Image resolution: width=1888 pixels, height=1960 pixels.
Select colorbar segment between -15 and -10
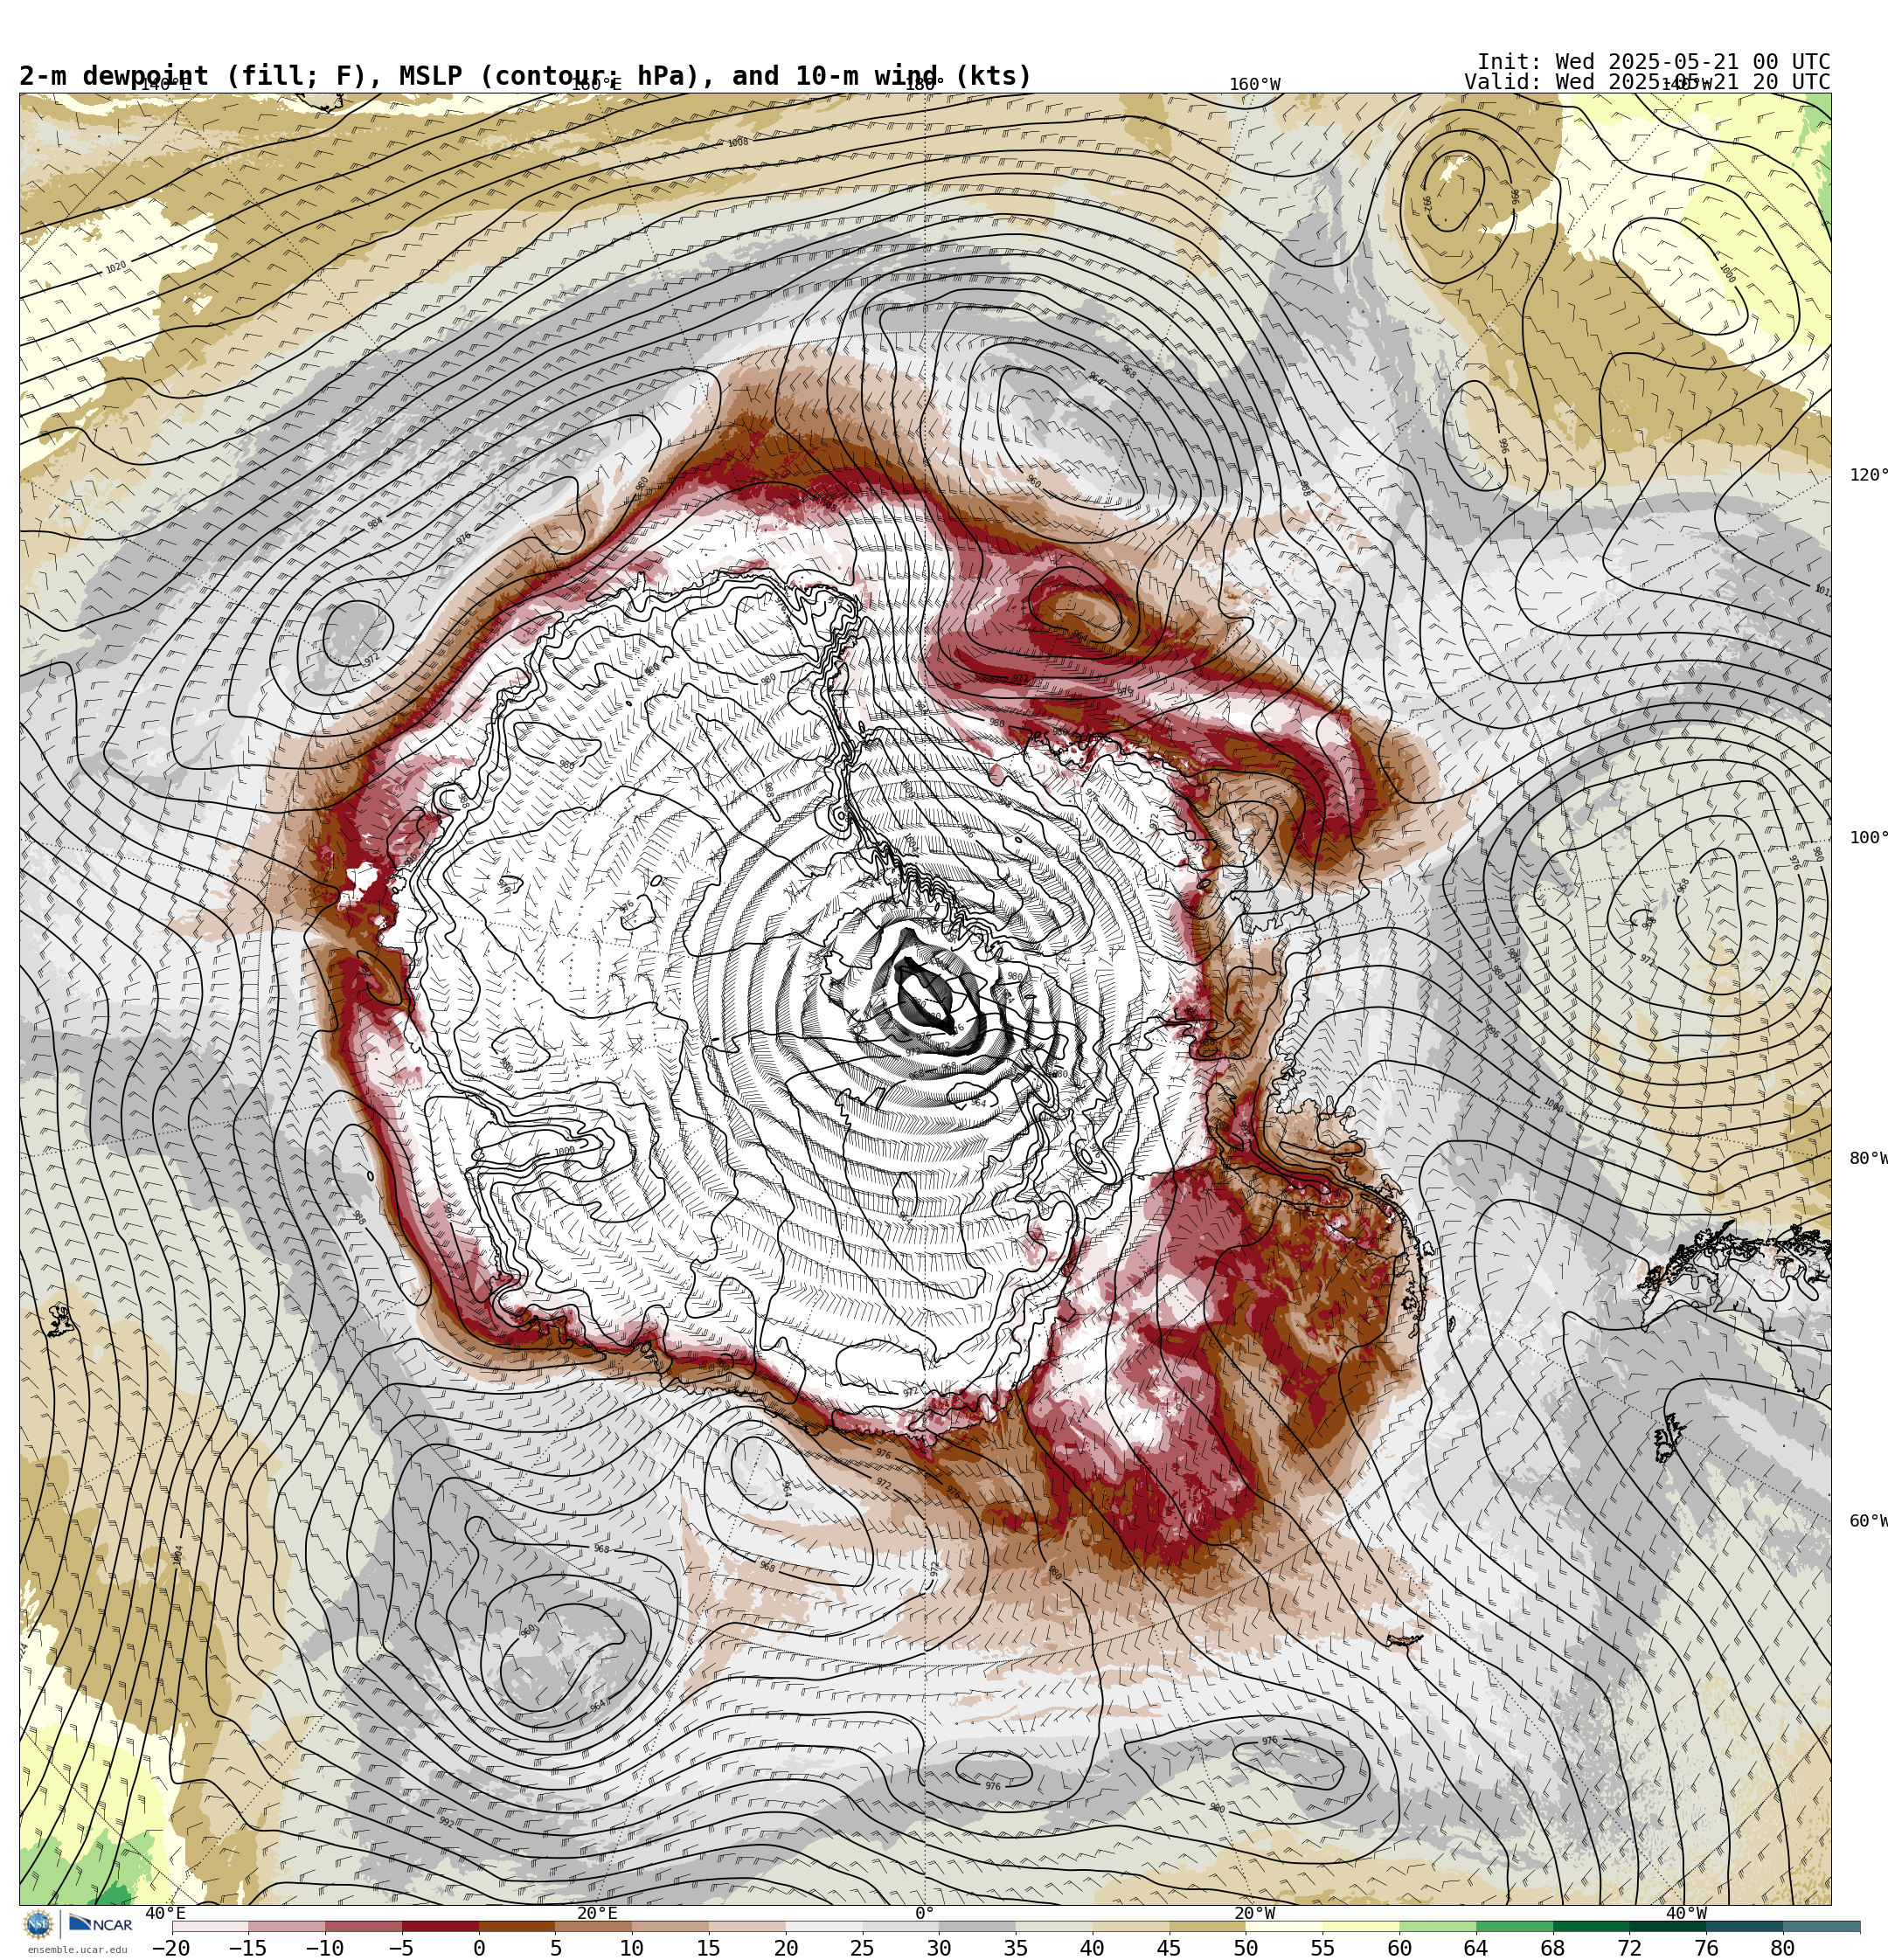(288, 1926)
